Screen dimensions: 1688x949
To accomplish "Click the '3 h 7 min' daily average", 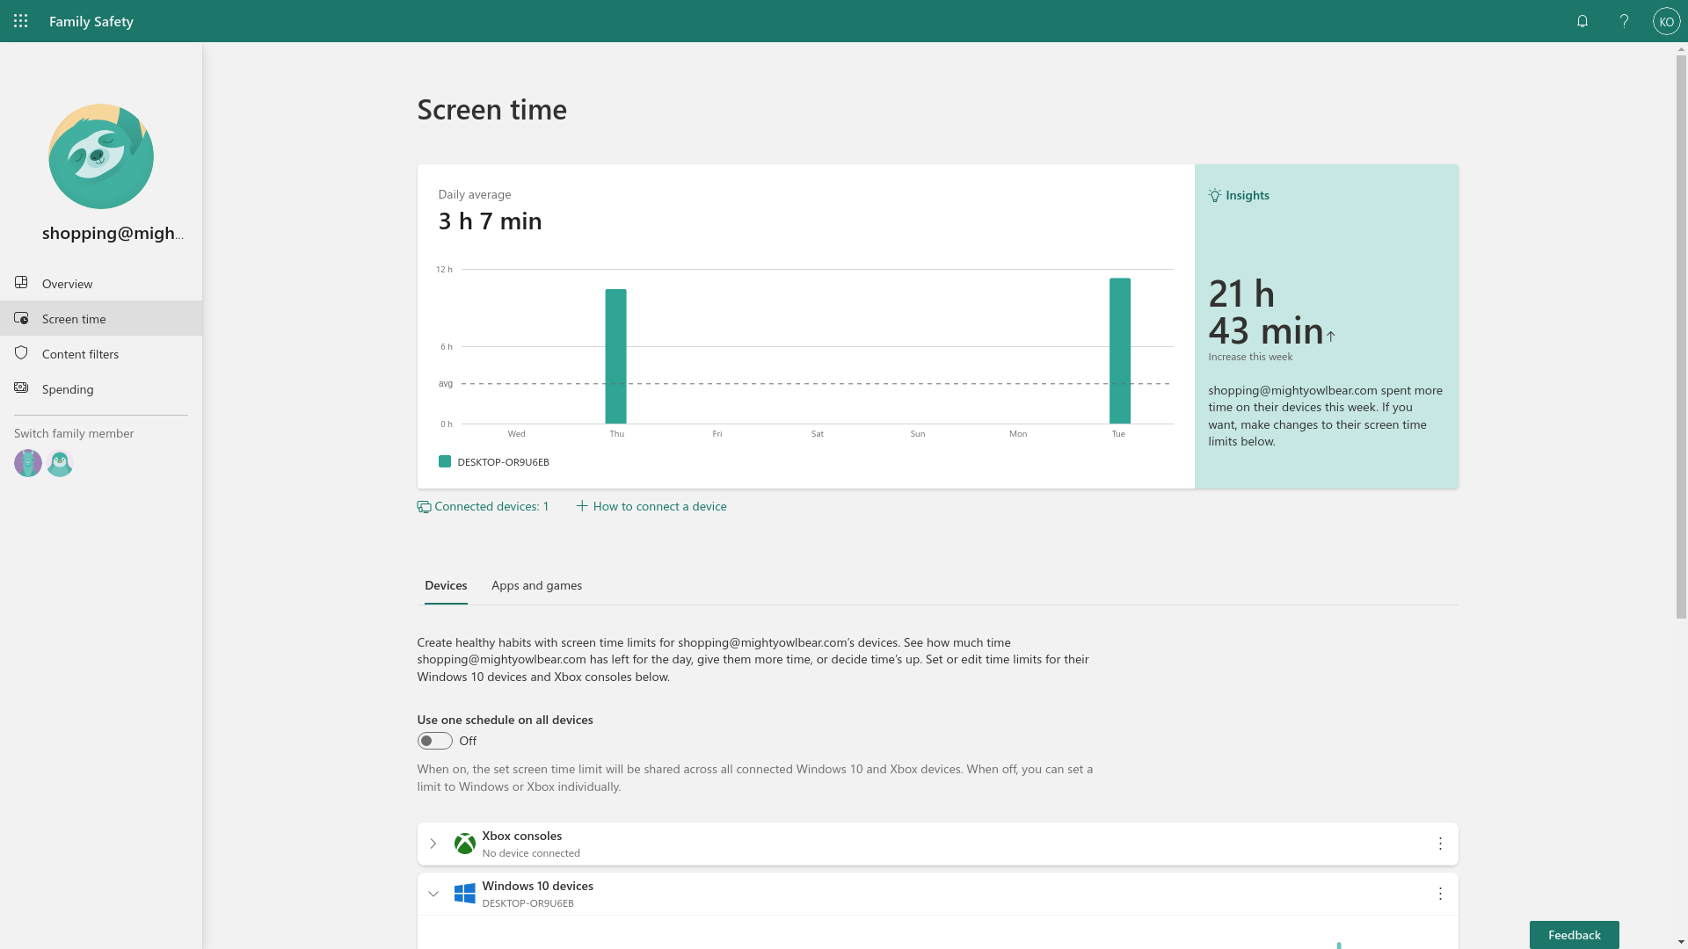I will click(490, 221).
